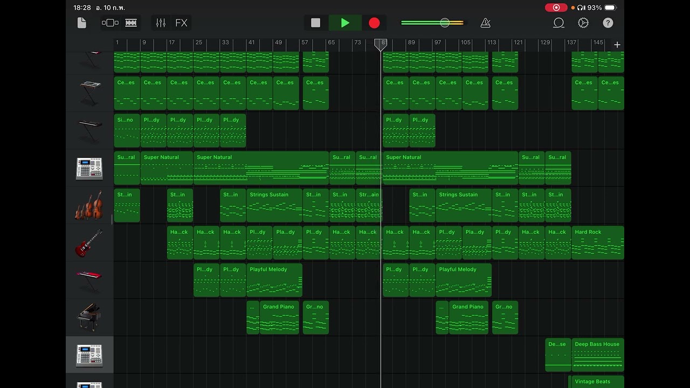Tap bar 121 on the ruler
Screen dimensions: 690x388
(x=518, y=43)
